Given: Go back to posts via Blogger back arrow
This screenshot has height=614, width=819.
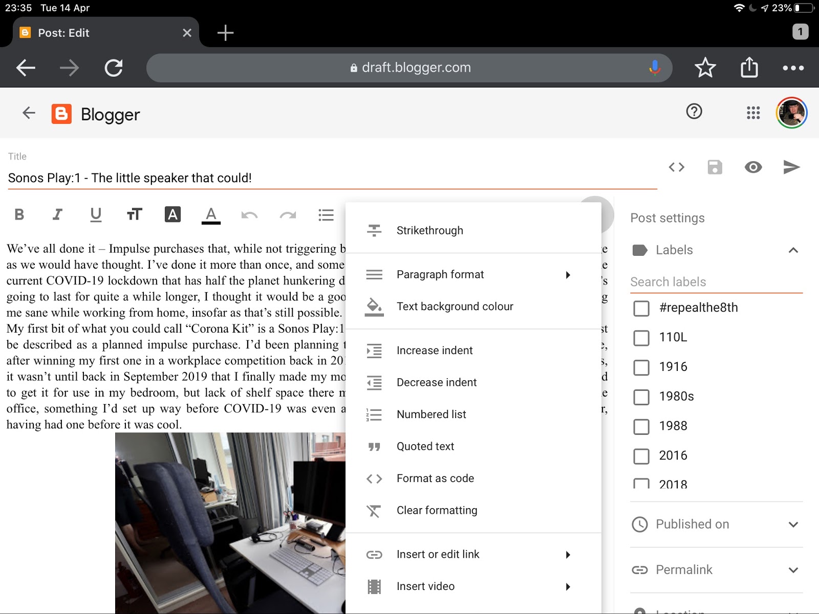Looking at the screenshot, I should pos(29,113).
